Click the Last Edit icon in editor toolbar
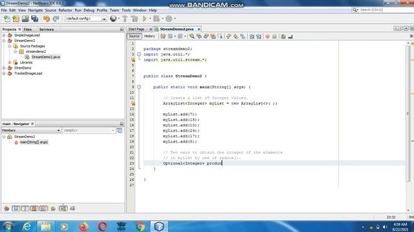This screenshot has width=414, height=232. click(x=163, y=36)
